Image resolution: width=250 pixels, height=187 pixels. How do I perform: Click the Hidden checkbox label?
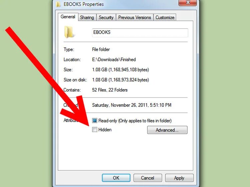click(105, 130)
